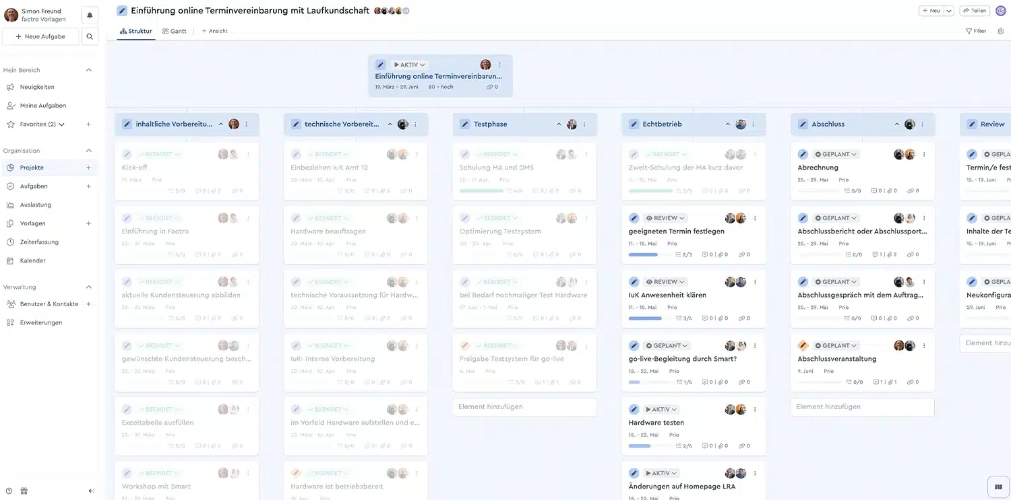Screen dimensions: 1011x500
Task: Open the Auslastung workload view
Action: pyautogui.click(x=37, y=205)
